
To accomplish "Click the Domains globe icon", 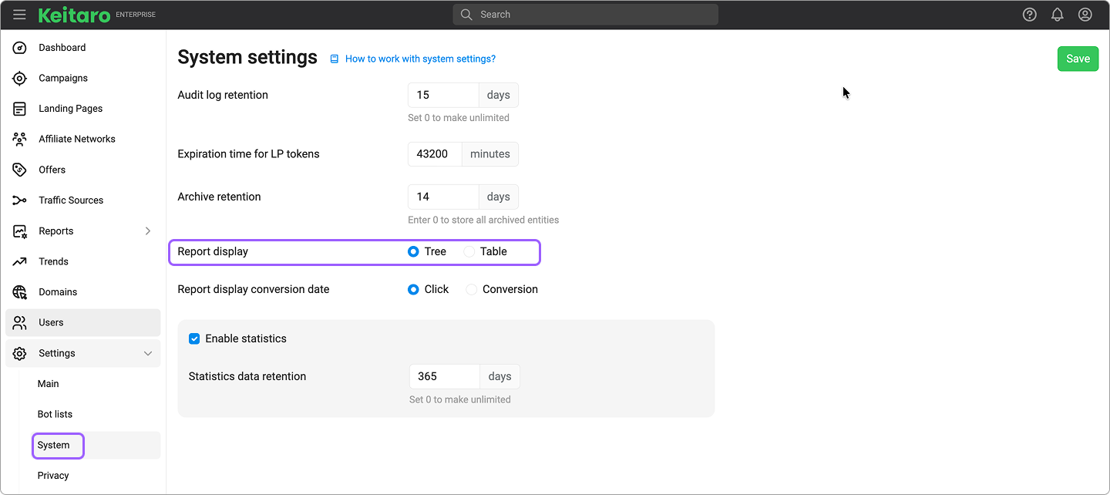I will (20, 292).
